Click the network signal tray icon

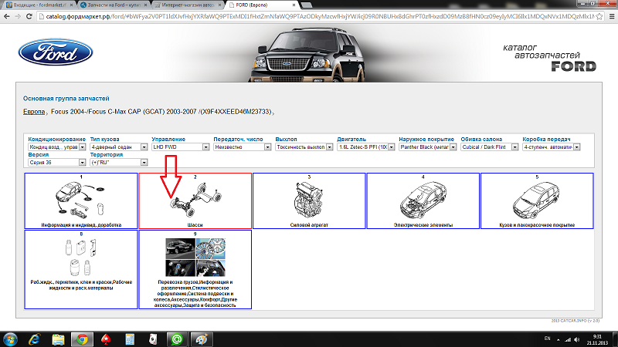click(x=568, y=339)
